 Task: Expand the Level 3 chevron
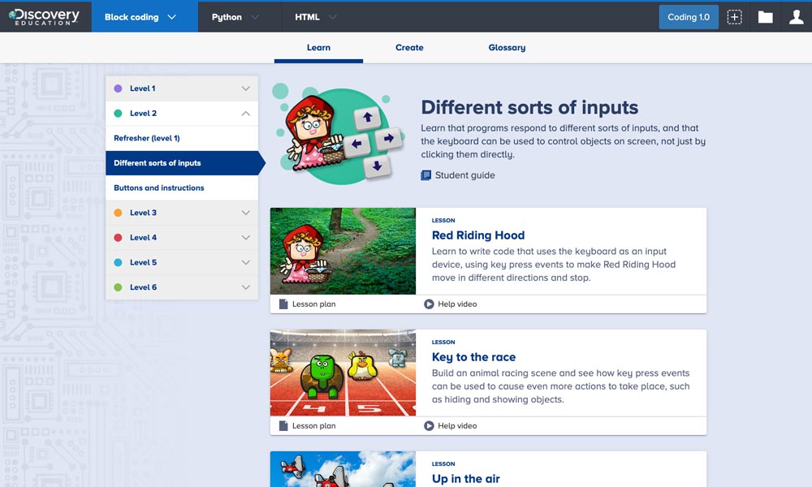coord(246,213)
